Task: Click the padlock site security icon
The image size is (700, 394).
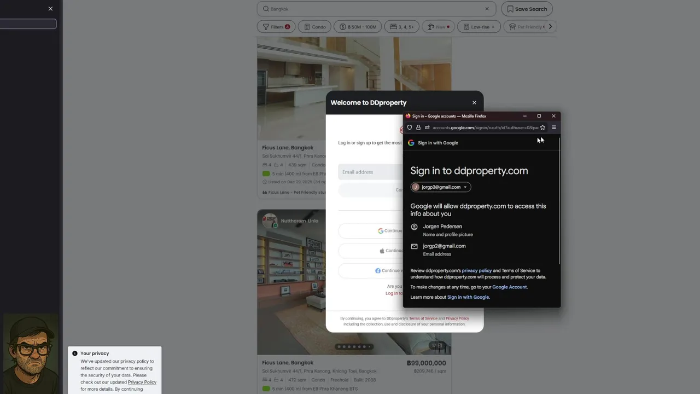Action: pyautogui.click(x=418, y=128)
